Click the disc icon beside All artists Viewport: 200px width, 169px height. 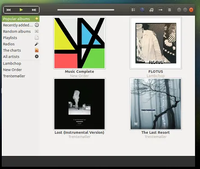click(x=36, y=56)
